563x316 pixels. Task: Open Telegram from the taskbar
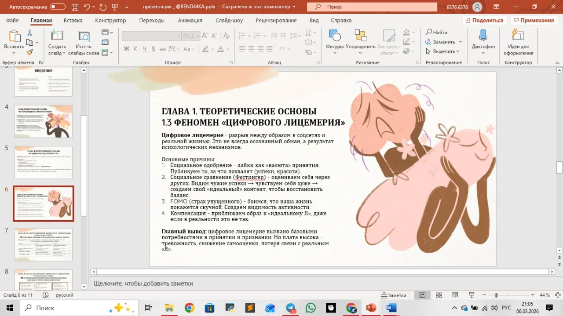point(291,308)
